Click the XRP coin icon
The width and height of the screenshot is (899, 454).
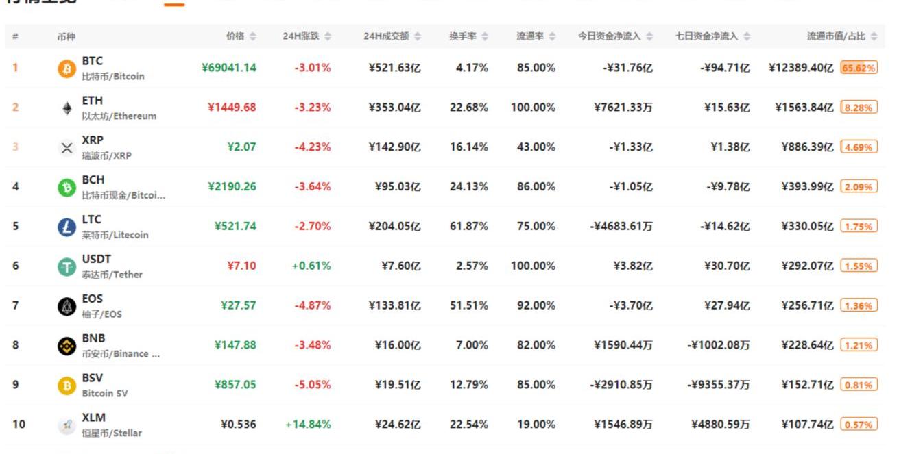pos(67,148)
